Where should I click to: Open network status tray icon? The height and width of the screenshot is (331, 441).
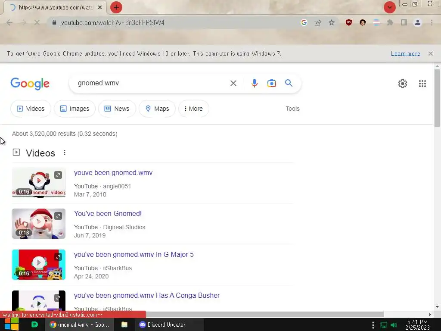[x=384, y=325]
